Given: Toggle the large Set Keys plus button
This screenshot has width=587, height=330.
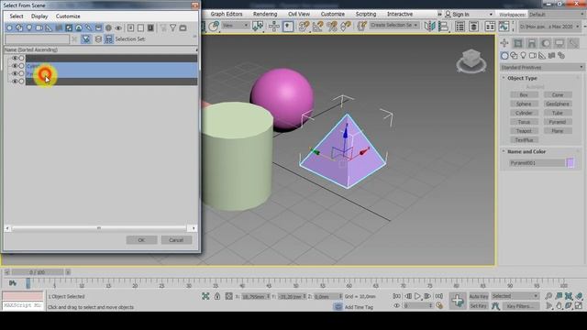Looking at the screenshot, I should (x=458, y=301).
